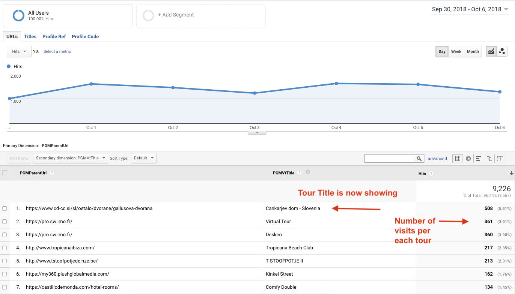Select the pie chart percentage view icon
The width and height of the screenshot is (515, 294).
click(468, 158)
